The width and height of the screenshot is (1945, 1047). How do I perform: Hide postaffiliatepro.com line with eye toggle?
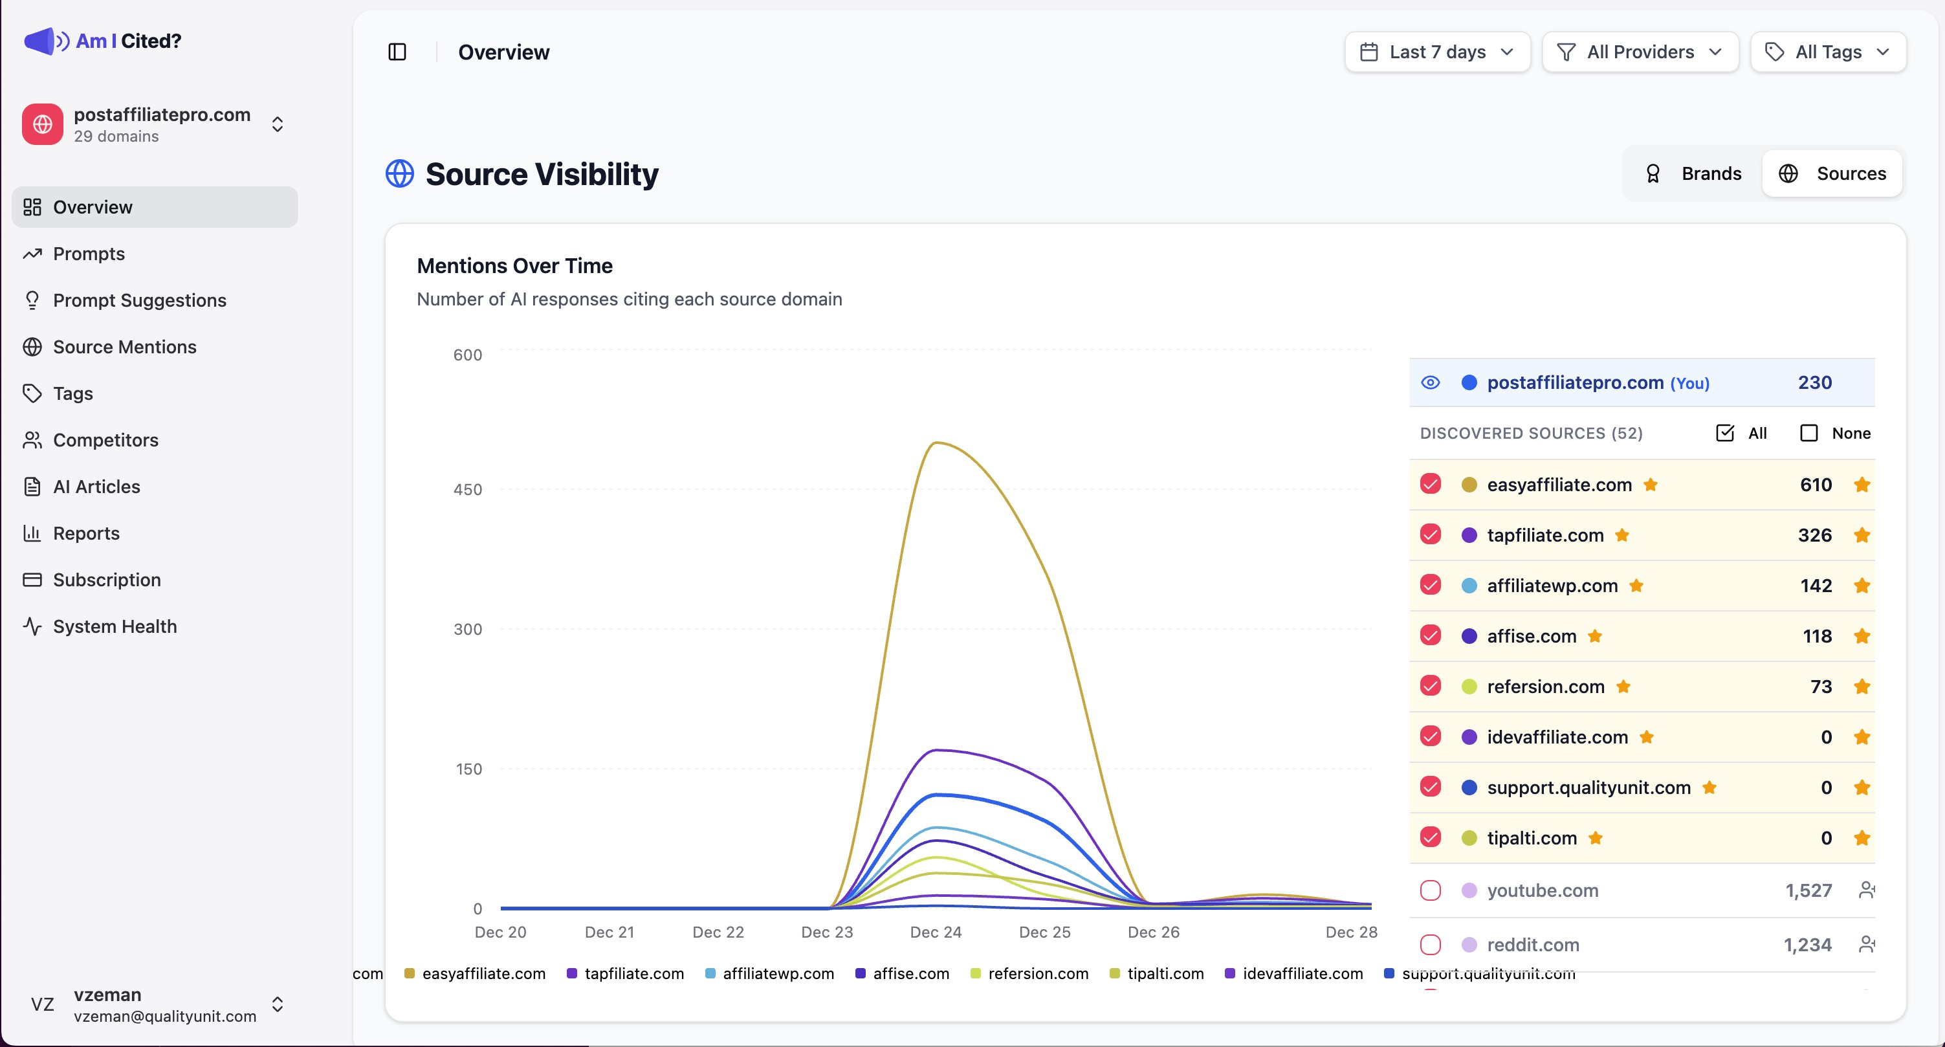(x=1431, y=382)
